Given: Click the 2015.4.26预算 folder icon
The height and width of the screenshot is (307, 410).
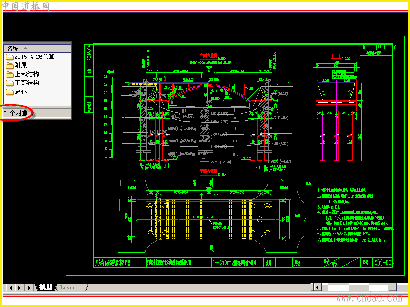Looking at the screenshot, I should coord(10,57).
